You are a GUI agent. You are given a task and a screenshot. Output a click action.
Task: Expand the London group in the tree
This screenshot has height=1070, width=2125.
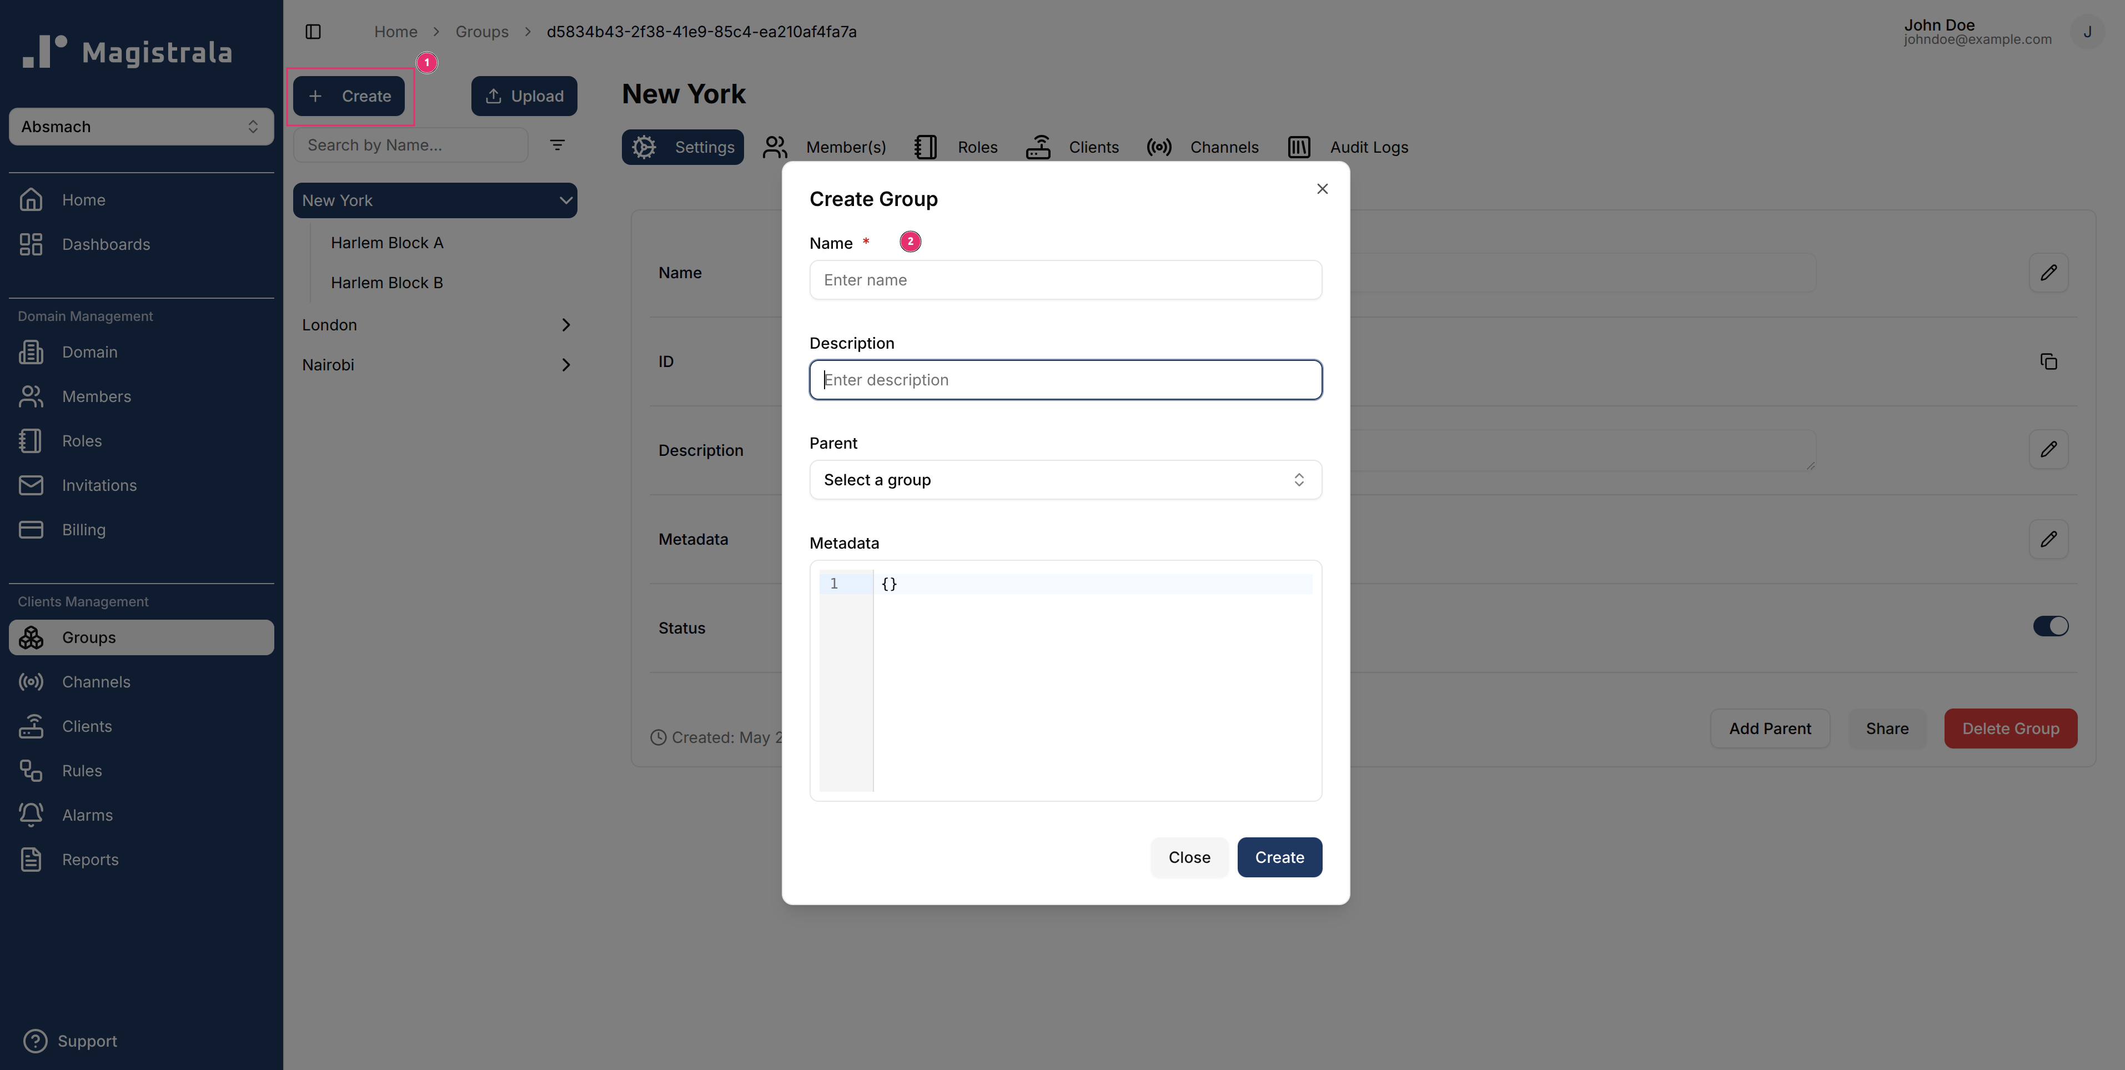coord(566,324)
